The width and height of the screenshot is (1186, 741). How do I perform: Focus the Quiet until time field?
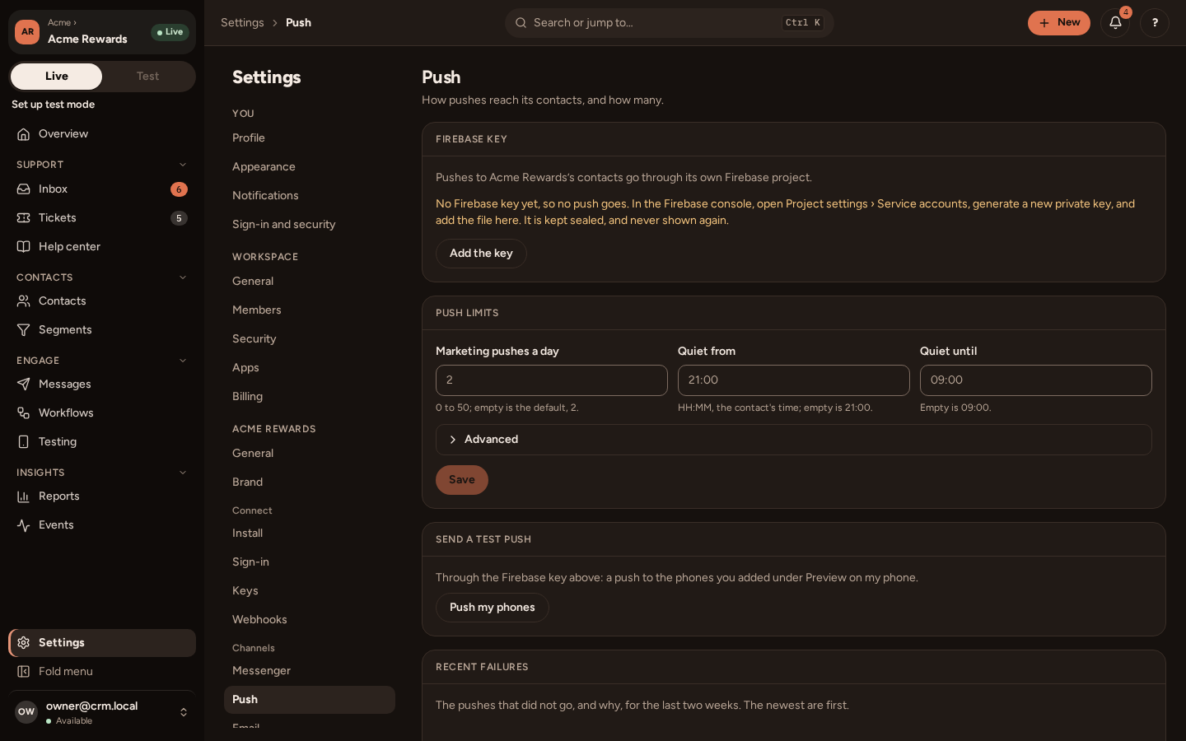pyautogui.click(x=1036, y=380)
